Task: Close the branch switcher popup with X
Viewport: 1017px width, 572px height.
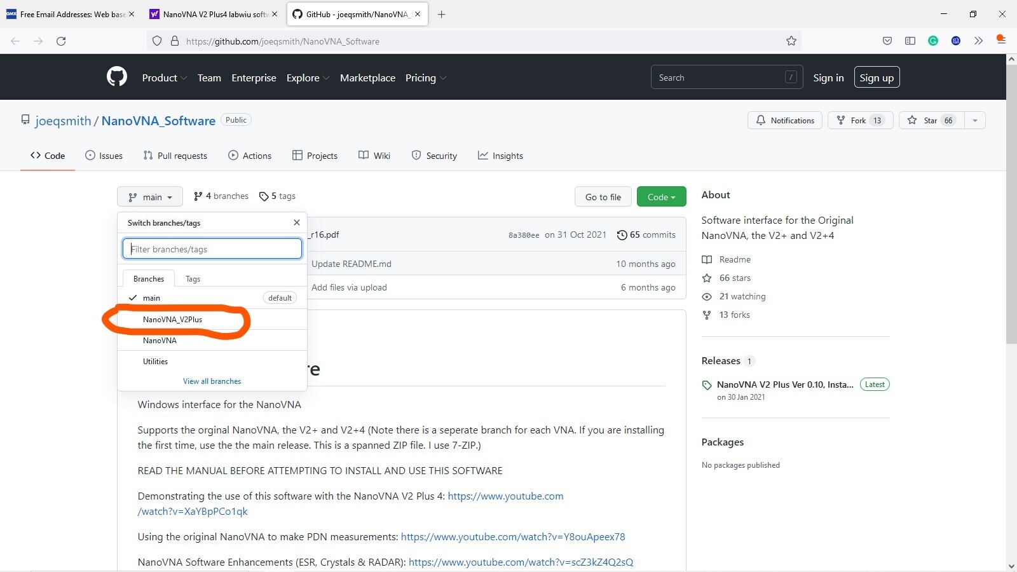Action: (x=297, y=222)
